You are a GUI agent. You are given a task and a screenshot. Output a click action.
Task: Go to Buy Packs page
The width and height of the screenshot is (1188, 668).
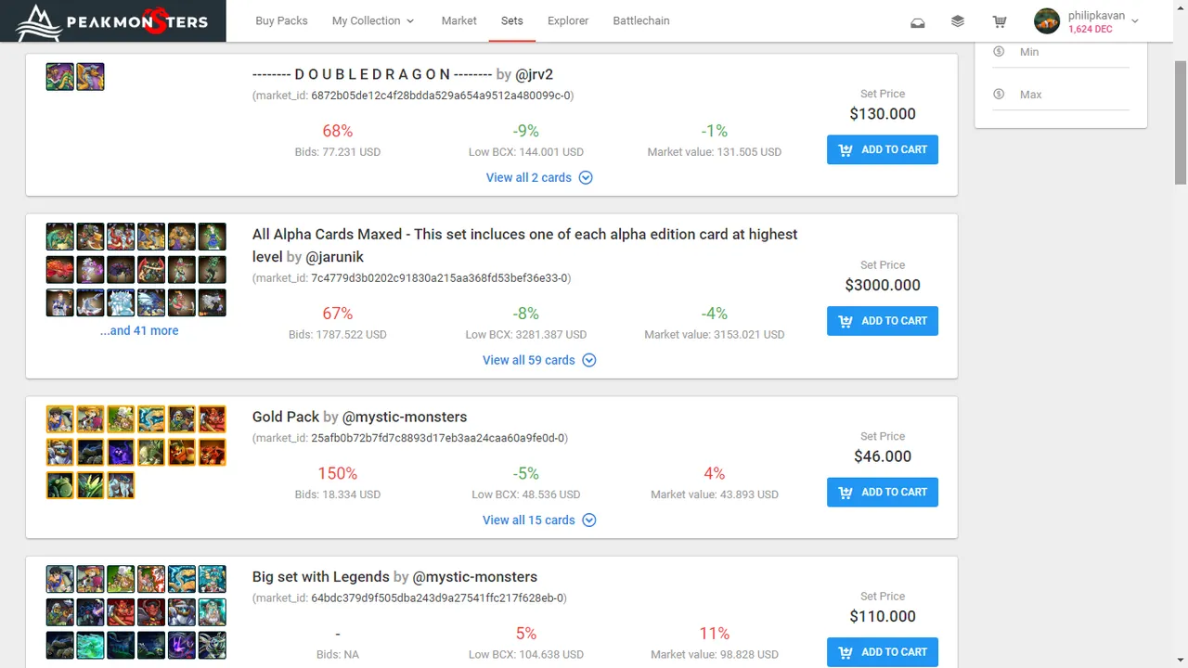[281, 20]
